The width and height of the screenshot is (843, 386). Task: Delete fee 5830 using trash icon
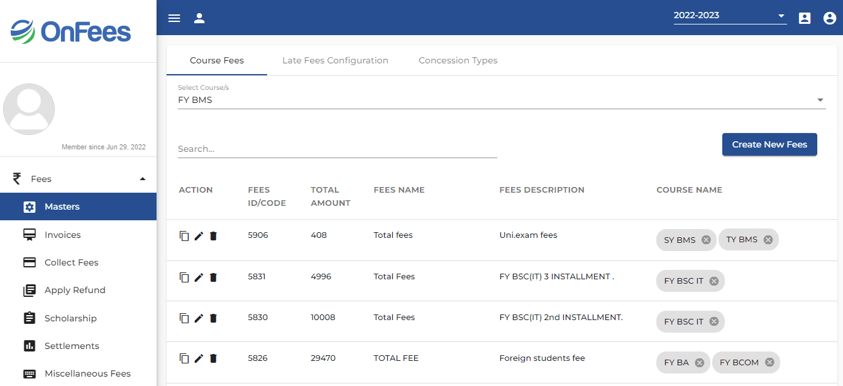pos(213,318)
